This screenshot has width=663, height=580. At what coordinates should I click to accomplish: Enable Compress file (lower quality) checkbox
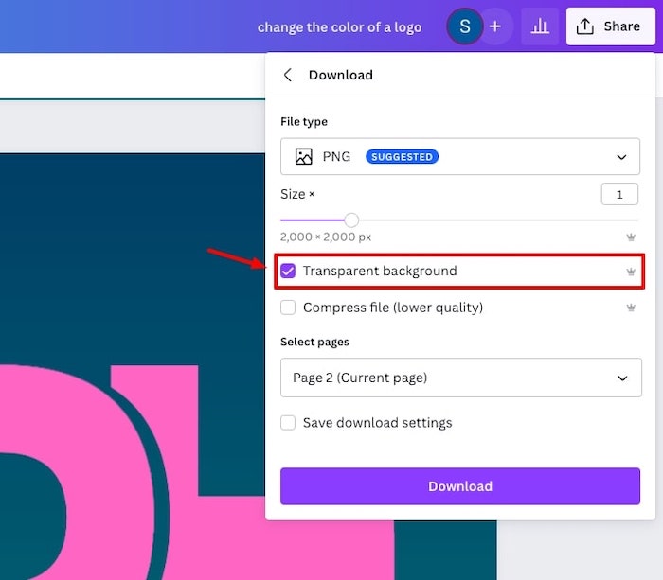coord(288,308)
